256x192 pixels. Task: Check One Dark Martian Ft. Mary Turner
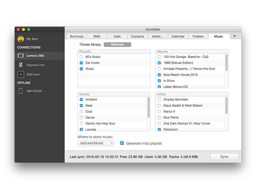[159, 123]
